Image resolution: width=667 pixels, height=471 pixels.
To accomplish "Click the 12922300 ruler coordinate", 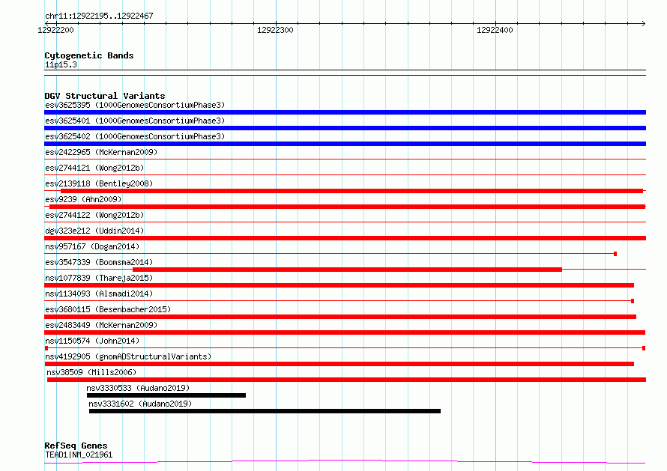I will tap(275, 30).
